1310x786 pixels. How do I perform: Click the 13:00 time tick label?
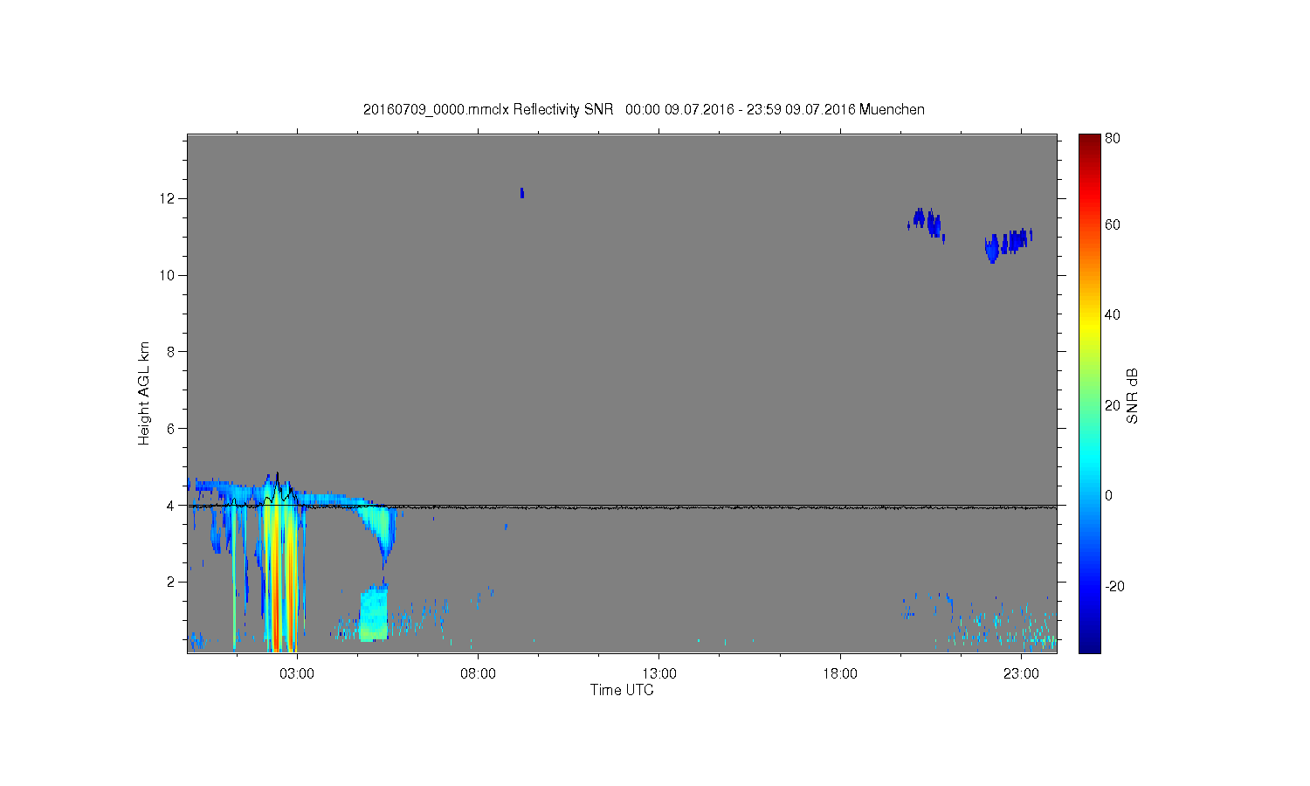coord(659,674)
